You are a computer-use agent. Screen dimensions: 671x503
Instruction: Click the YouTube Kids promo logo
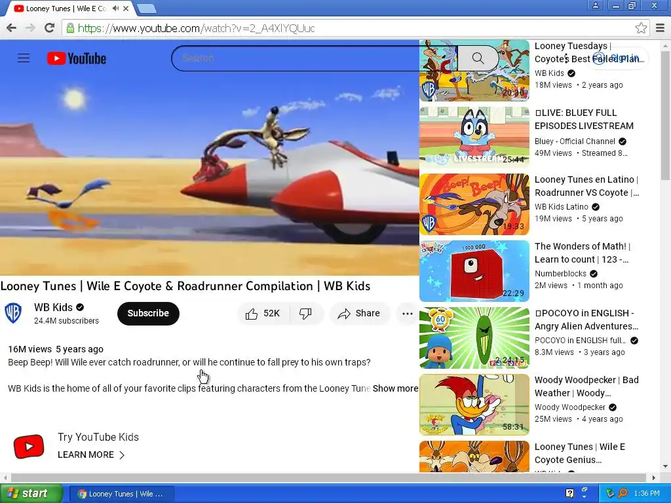coord(29,447)
